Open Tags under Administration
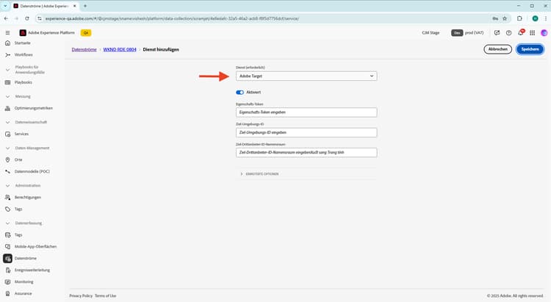This screenshot has width=551, height=302. pyautogui.click(x=8, y=209)
